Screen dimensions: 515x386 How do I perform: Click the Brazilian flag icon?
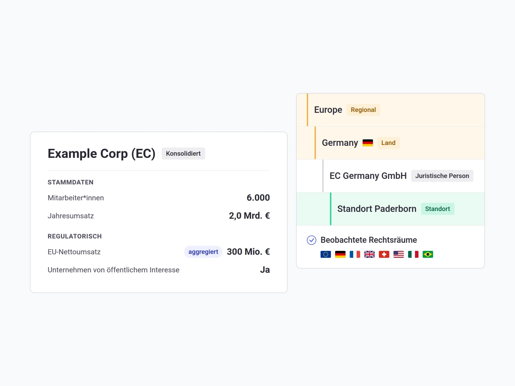click(428, 254)
